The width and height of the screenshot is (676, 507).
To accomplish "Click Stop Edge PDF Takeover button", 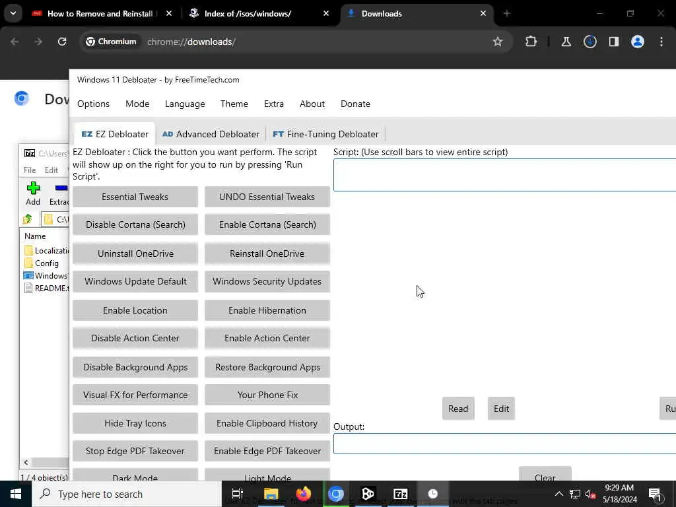I will point(135,451).
